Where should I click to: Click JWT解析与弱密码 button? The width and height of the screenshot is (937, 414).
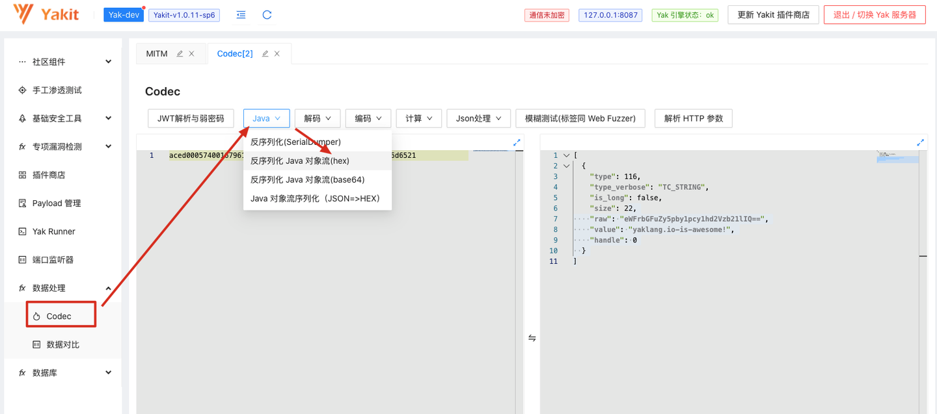coord(191,118)
